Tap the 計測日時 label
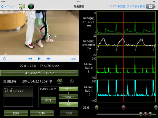This screenshot has height=118, width=158. point(10,81)
